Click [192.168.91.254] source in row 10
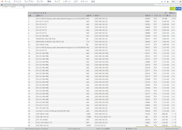Image resolution: width=182 pixels, height=130 pixels. point(42,45)
